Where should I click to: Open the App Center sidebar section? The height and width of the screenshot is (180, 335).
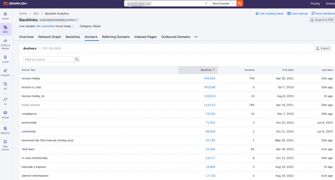tap(5, 145)
